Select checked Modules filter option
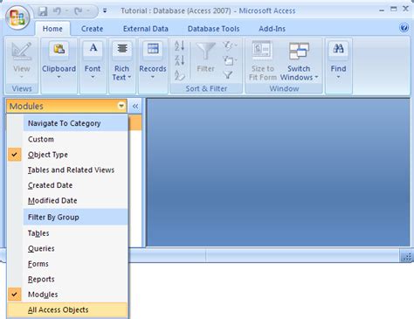414x319 pixels. click(x=67, y=295)
